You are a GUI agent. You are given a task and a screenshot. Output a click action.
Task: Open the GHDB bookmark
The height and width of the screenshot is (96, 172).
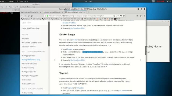coord(110,19)
